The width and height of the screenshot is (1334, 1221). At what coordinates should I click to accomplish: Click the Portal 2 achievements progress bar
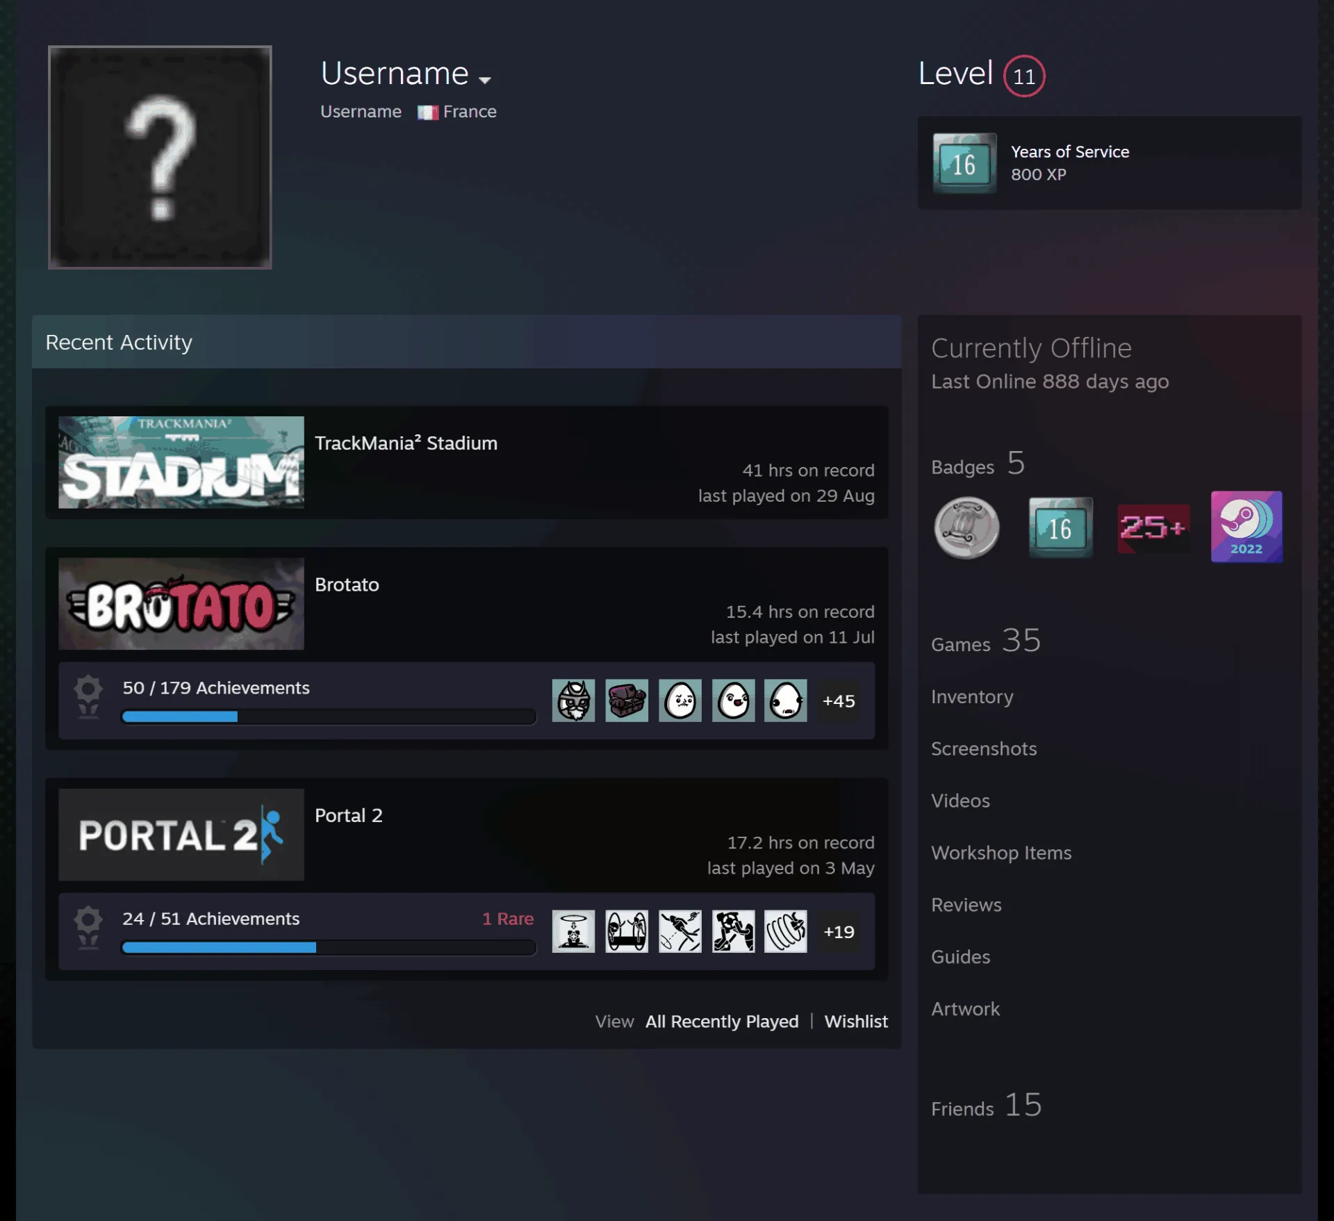329,947
